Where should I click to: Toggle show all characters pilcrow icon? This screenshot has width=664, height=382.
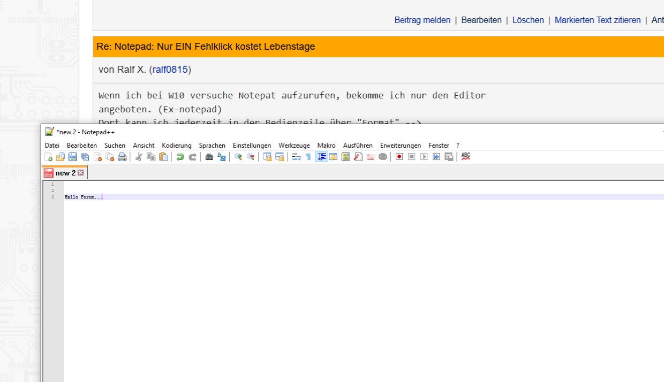point(308,157)
